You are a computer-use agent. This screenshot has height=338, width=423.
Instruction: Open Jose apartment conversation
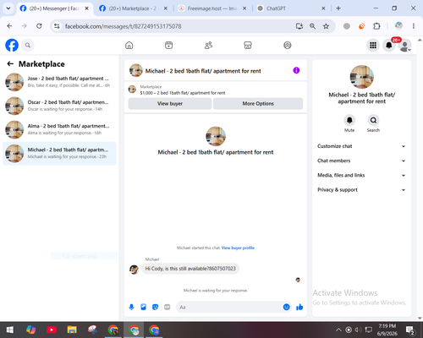(x=59, y=82)
